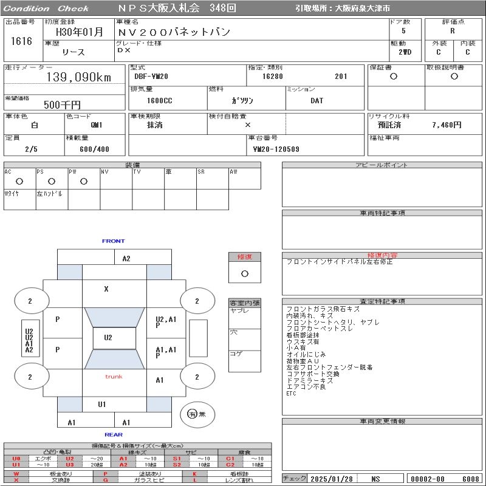Click the U1 rear gate damage mark
This screenshot has height=486, width=486.
click(101, 404)
